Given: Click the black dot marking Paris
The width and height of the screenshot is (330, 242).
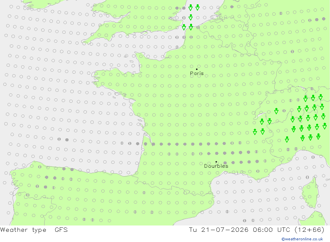Looking at the screenshot, I should pos(197,69).
